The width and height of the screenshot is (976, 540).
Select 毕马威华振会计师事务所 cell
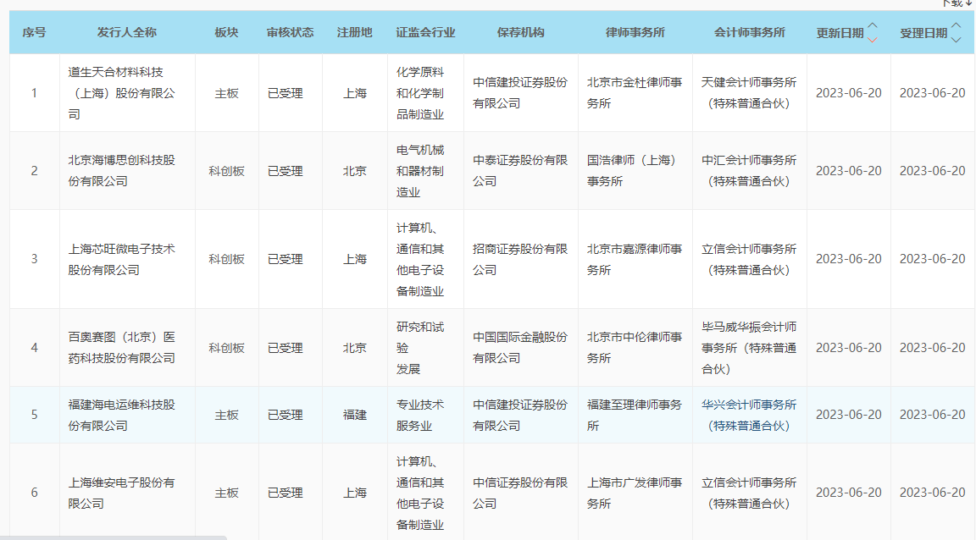pos(749,348)
